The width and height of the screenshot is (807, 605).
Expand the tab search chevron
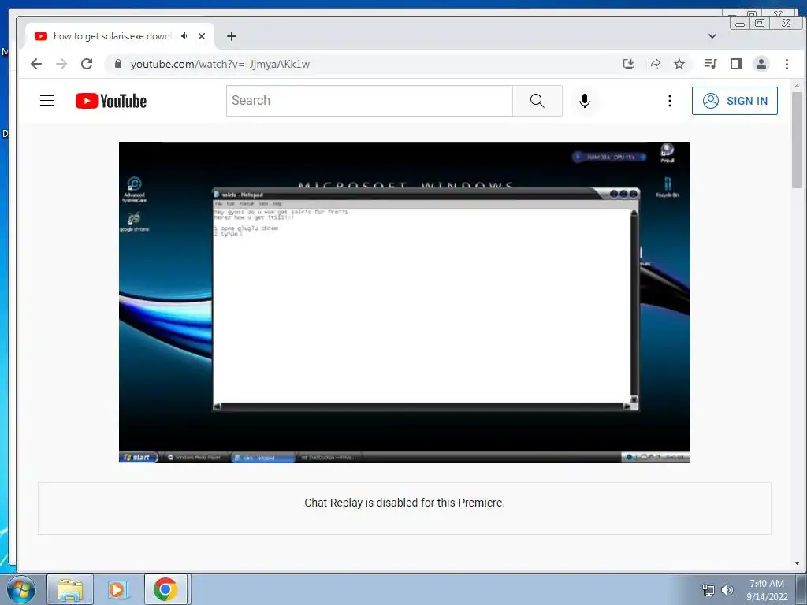click(712, 36)
